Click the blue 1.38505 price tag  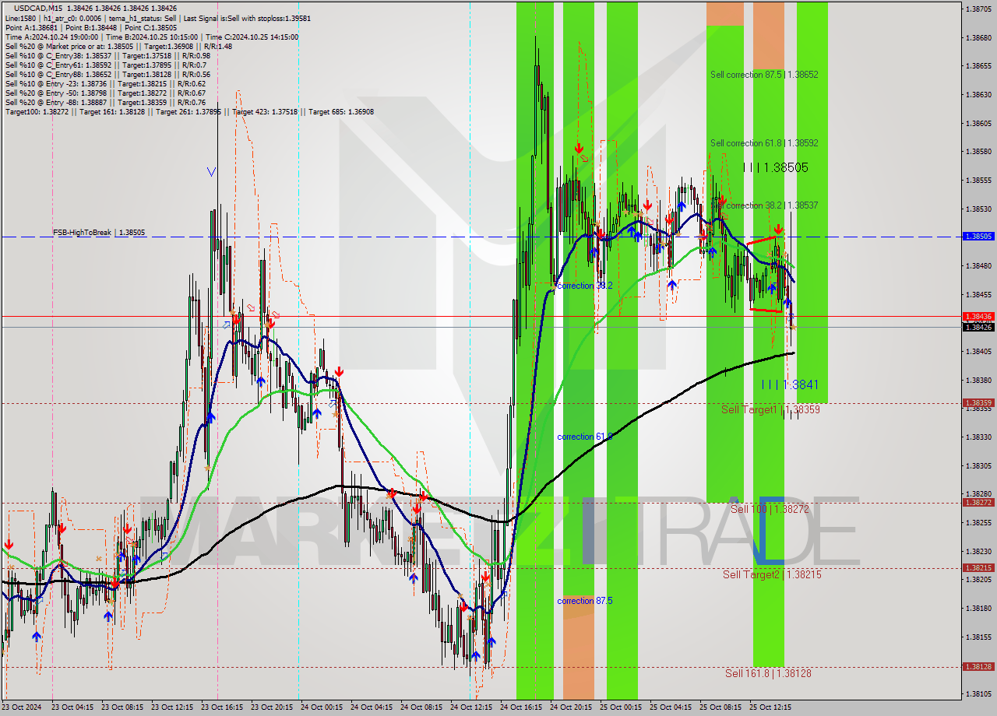(978, 236)
